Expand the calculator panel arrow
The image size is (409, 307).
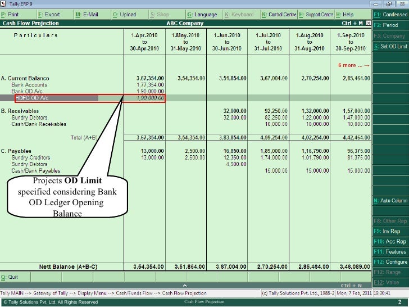click(x=185, y=286)
